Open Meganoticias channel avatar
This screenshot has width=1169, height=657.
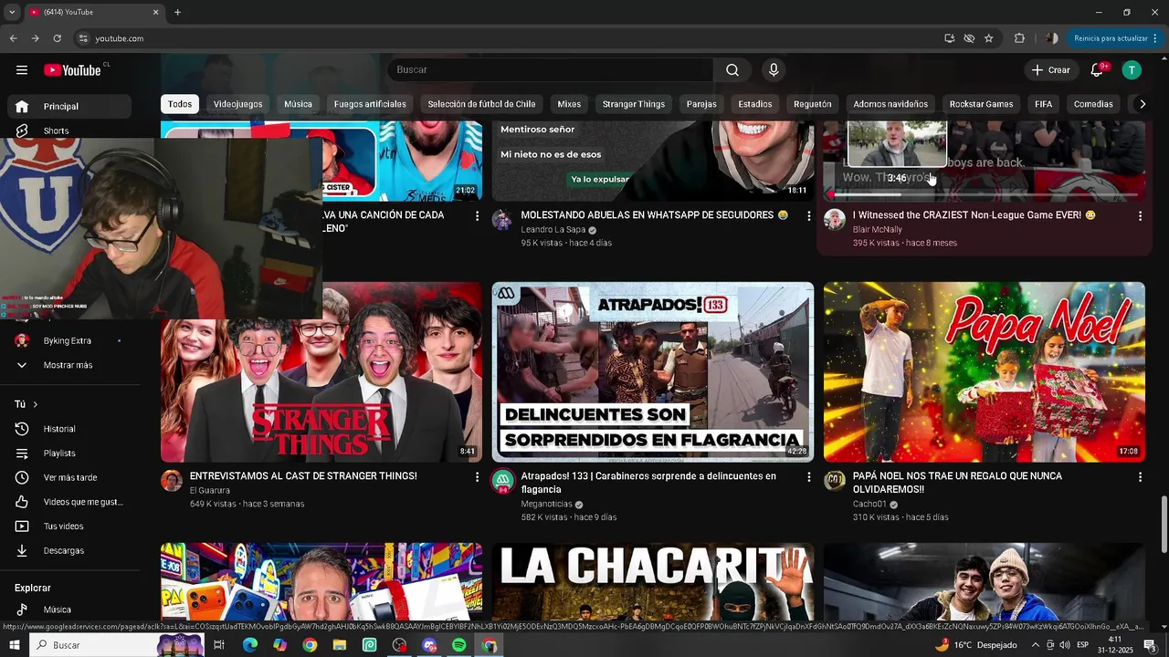click(x=502, y=481)
